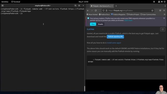Click the network icon in system tray
Image resolution: width=167 pixels, height=94 pixels.
click(x=159, y=2)
